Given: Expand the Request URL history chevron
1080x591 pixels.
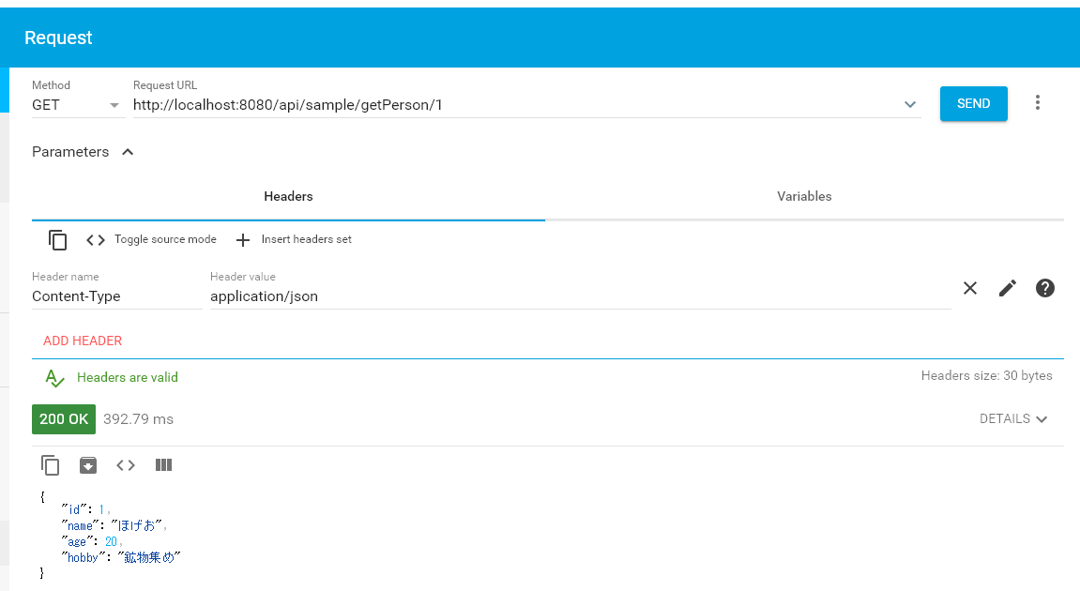Looking at the screenshot, I should click(910, 105).
